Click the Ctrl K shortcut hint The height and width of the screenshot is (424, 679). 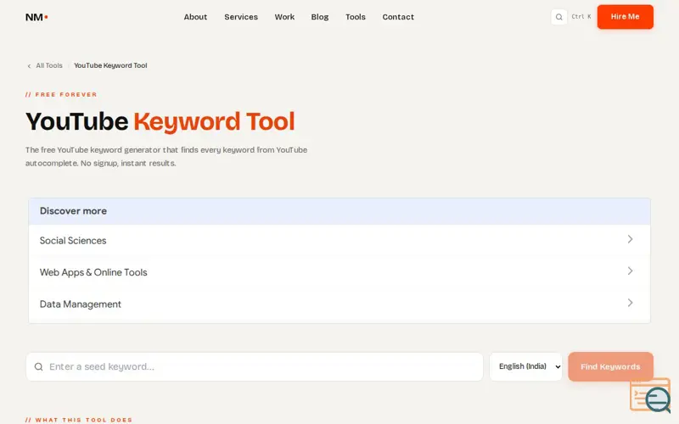coord(581,16)
